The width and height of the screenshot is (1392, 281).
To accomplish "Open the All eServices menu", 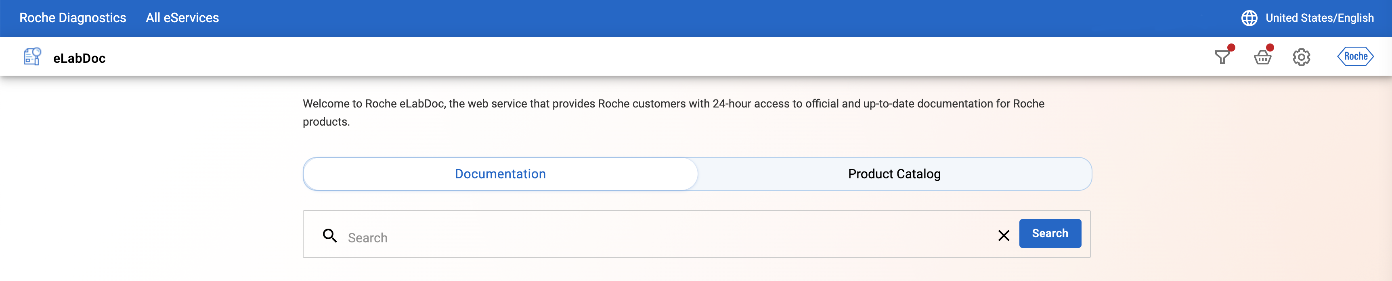I will (182, 19).
